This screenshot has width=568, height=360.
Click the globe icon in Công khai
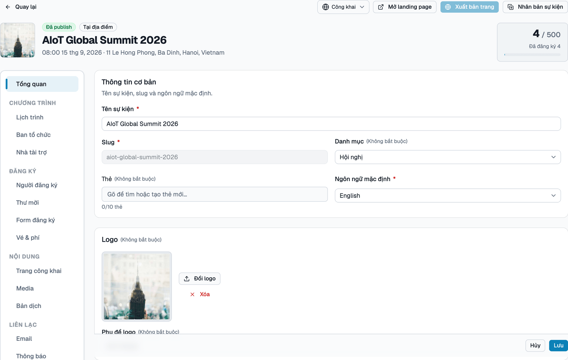point(325,7)
